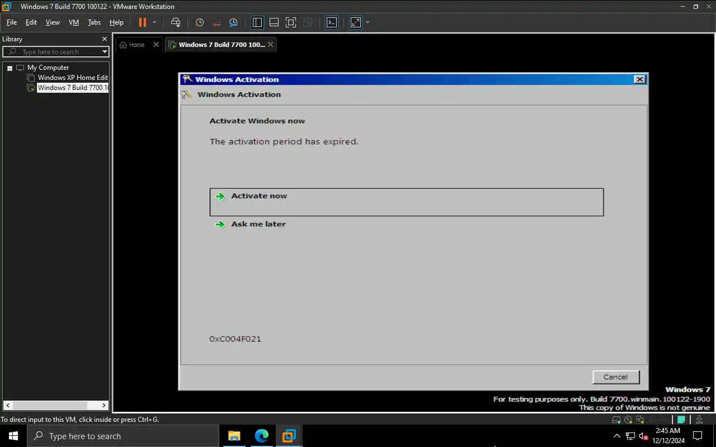Screen dimensions: 716x447
Task: Click VMware Workstation taskbar icon
Action: click(x=289, y=436)
